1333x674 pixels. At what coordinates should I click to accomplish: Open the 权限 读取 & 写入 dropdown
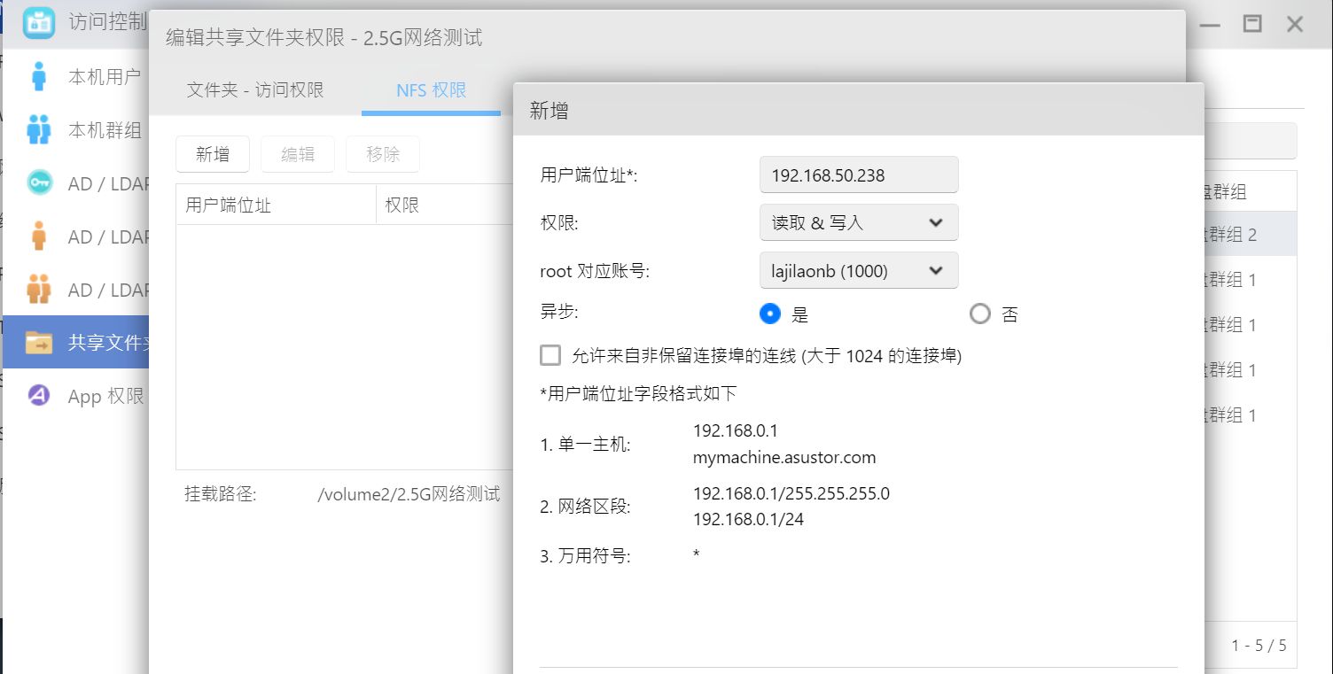(859, 222)
